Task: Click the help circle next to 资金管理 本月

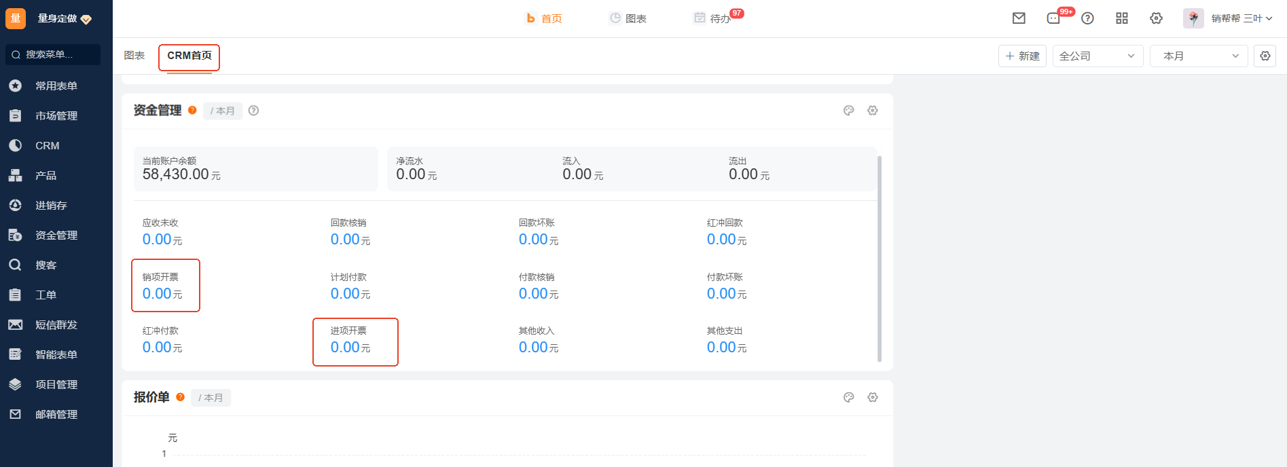Action: (253, 111)
